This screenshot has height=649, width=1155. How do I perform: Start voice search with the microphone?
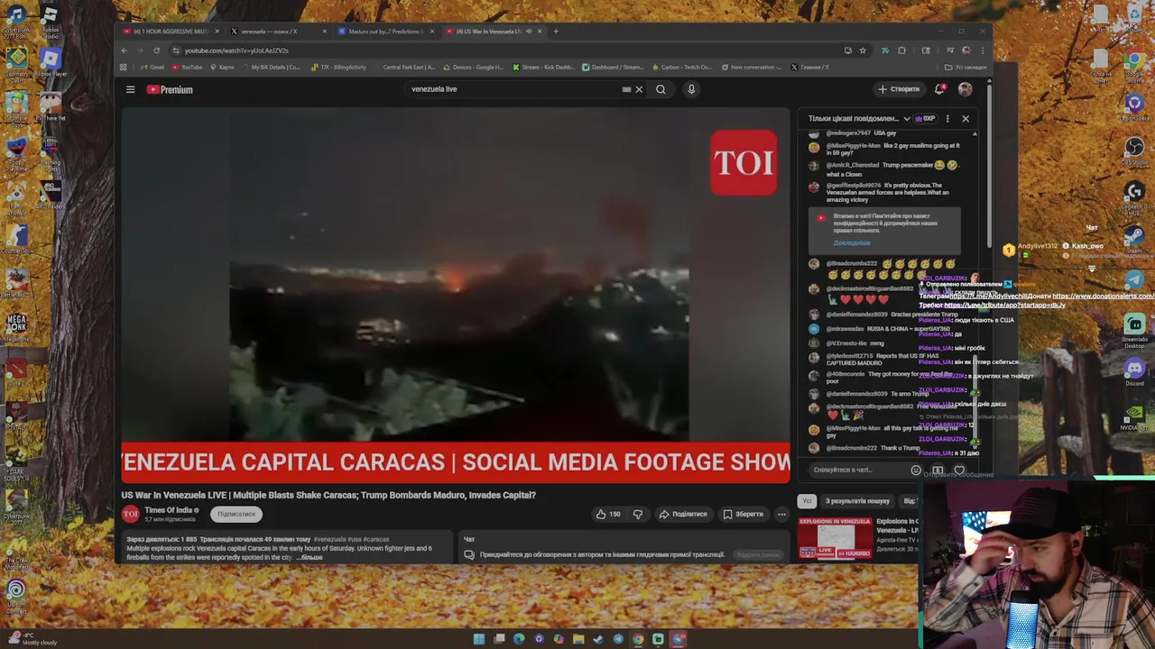(x=691, y=89)
